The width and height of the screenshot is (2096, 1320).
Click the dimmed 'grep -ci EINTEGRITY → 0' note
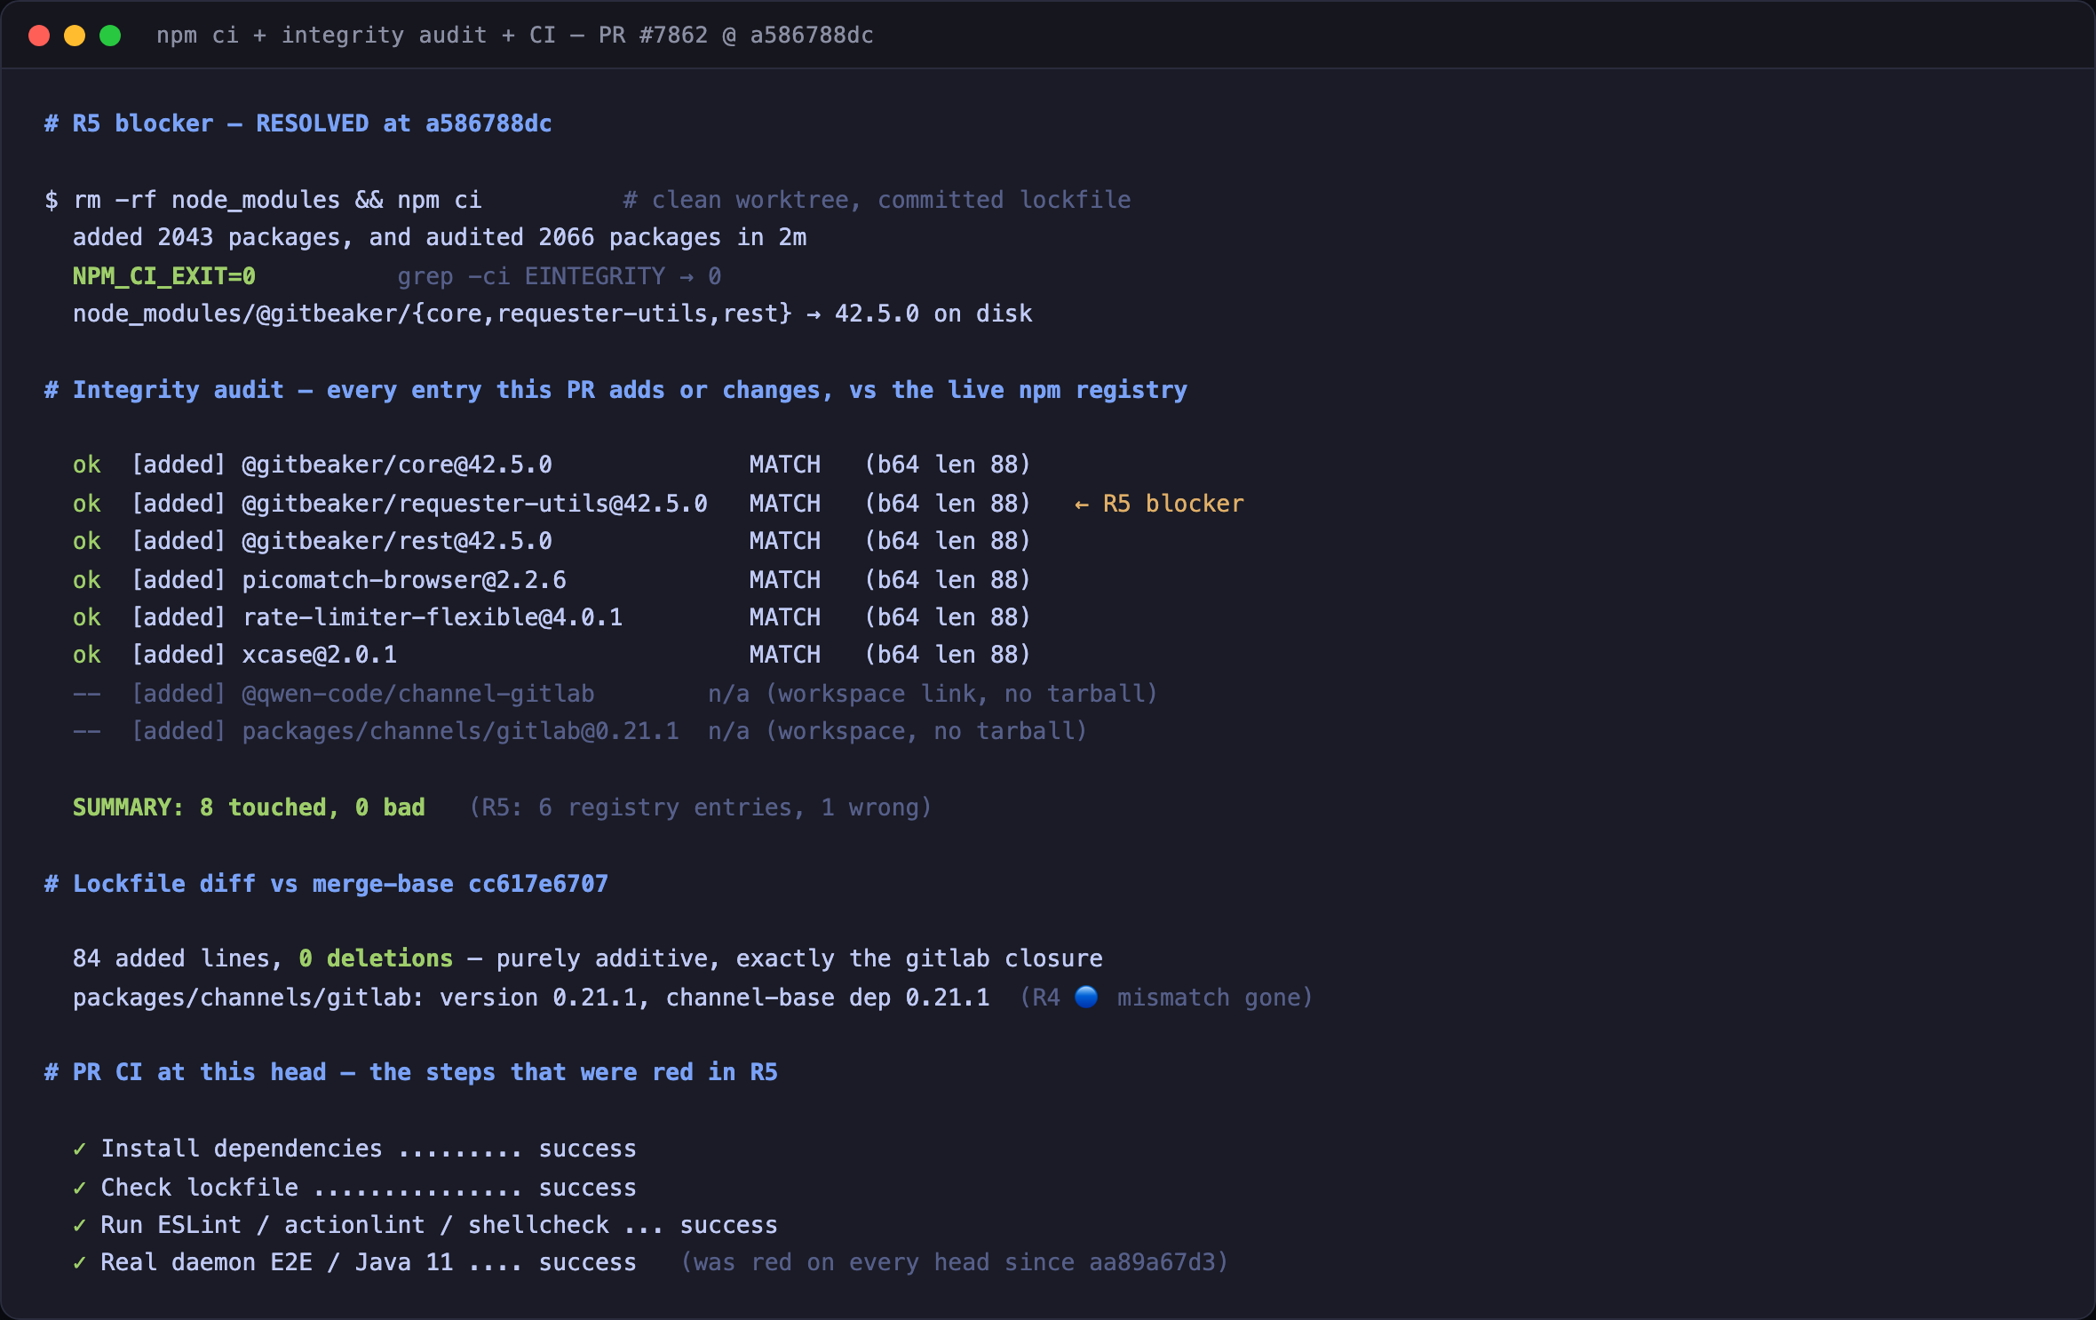[560, 276]
